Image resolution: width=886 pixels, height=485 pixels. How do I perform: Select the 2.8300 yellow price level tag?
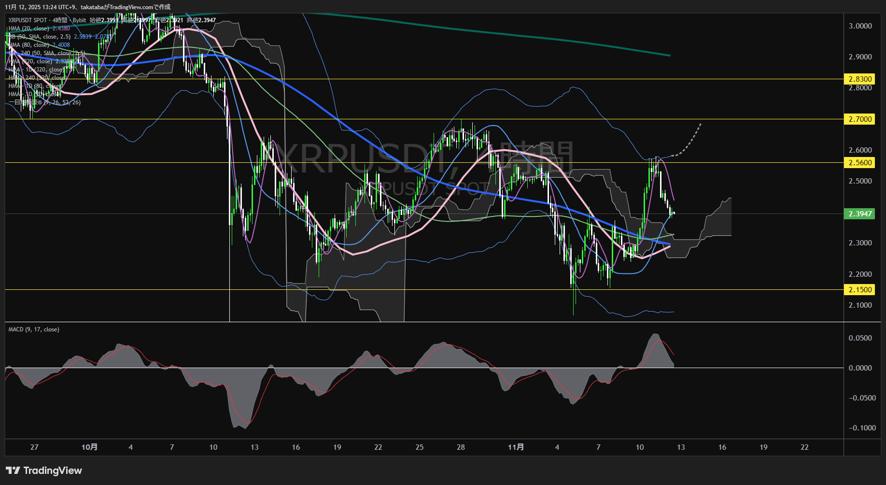point(860,79)
